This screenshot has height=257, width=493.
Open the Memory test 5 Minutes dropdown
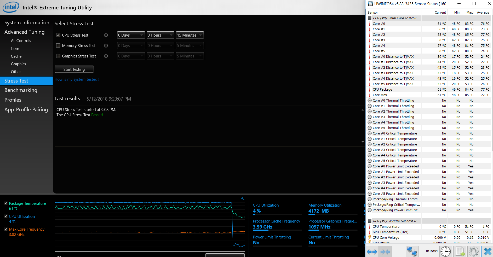pos(190,45)
